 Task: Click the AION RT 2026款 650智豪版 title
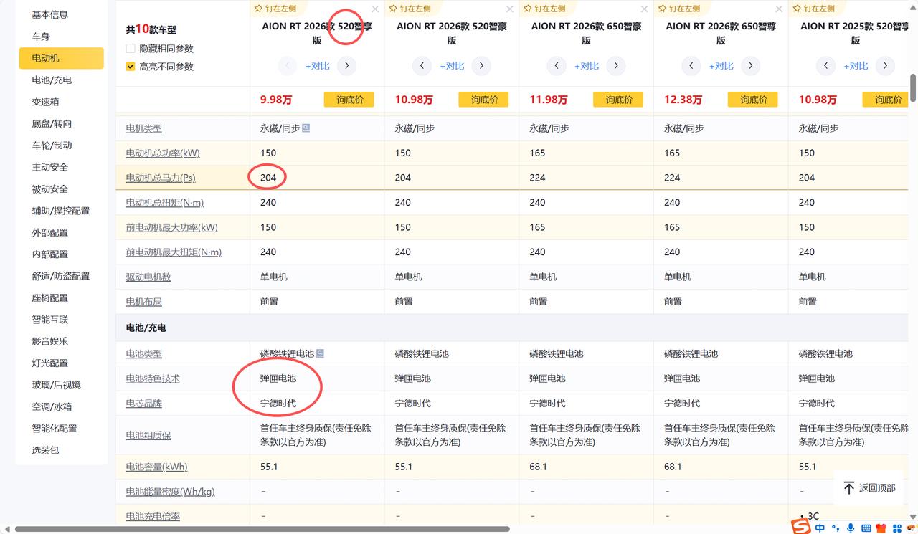[x=586, y=33]
